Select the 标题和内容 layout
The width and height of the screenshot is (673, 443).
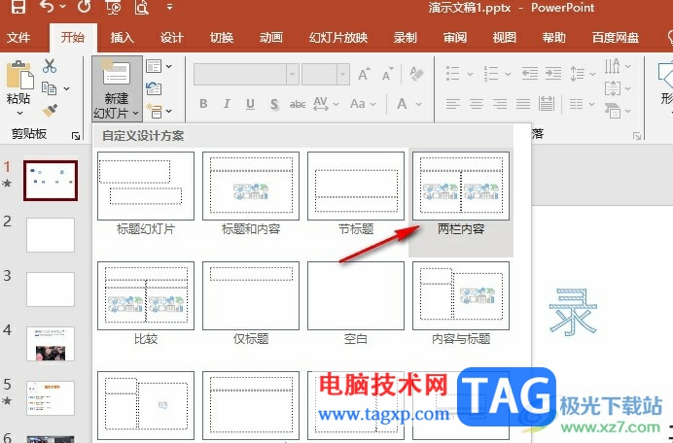click(251, 194)
